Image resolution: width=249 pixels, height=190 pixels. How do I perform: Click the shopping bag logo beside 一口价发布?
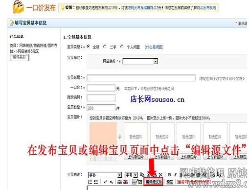[x=18, y=7]
